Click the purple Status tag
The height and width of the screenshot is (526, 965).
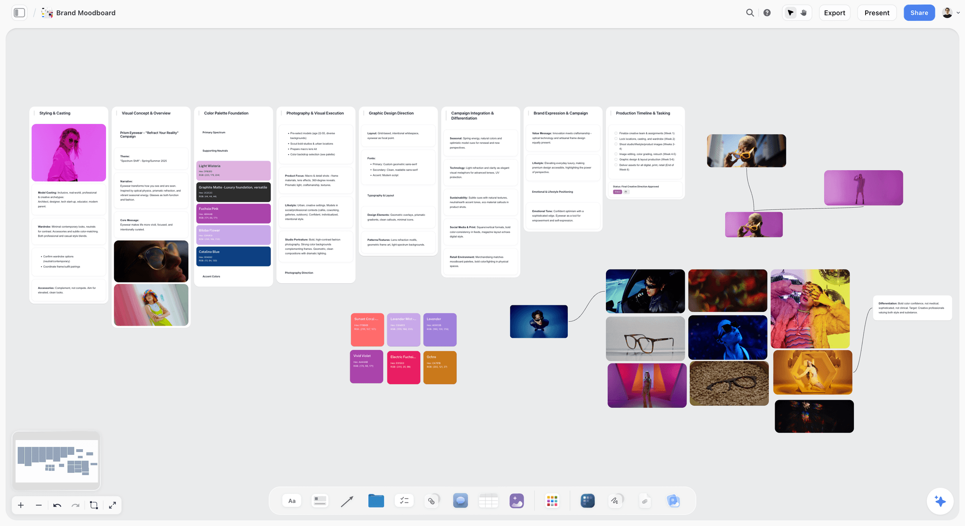[617, 192]
